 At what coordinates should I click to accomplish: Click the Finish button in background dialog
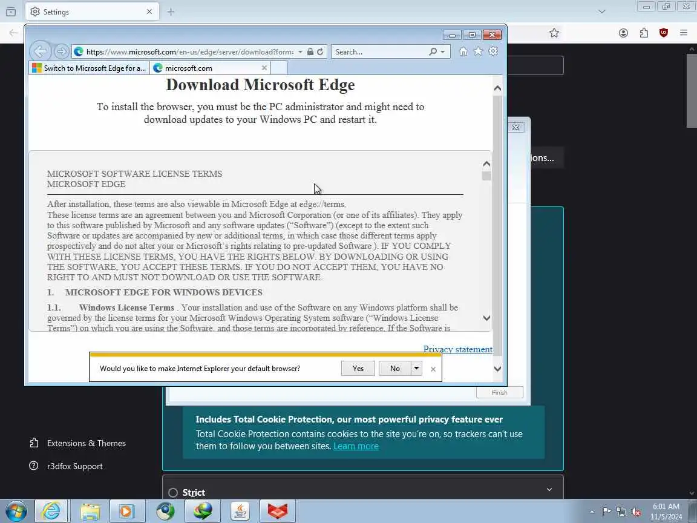tap(500, 393)
